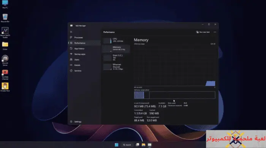The height and width of the screenshot is (148, 266).
Task: Select the CPU performance graph item
Action: 116,40
